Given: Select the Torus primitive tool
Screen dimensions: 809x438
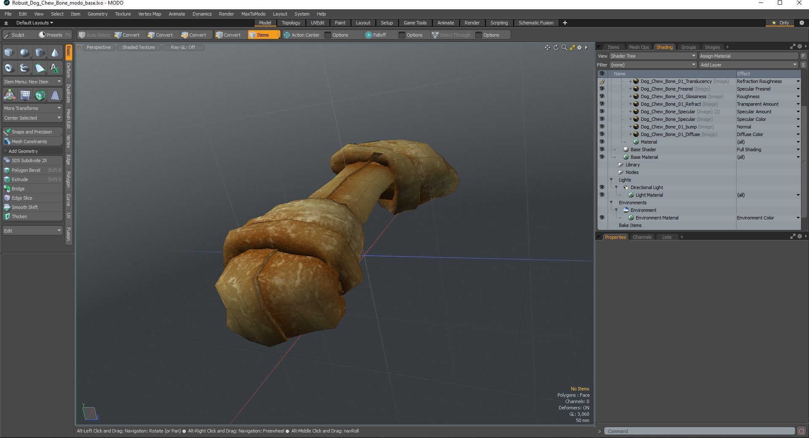Looking at the screenshot, I should click(x=9, y=68).
